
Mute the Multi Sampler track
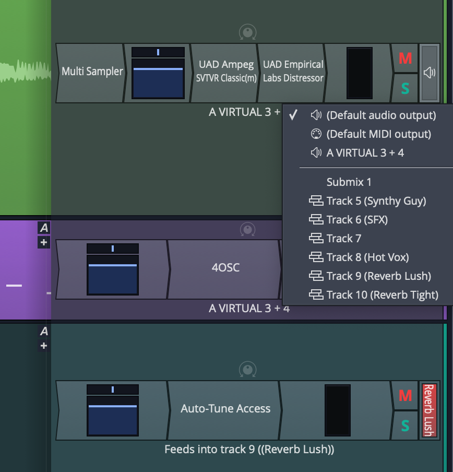pyautogui.click(x=405, y=58)
